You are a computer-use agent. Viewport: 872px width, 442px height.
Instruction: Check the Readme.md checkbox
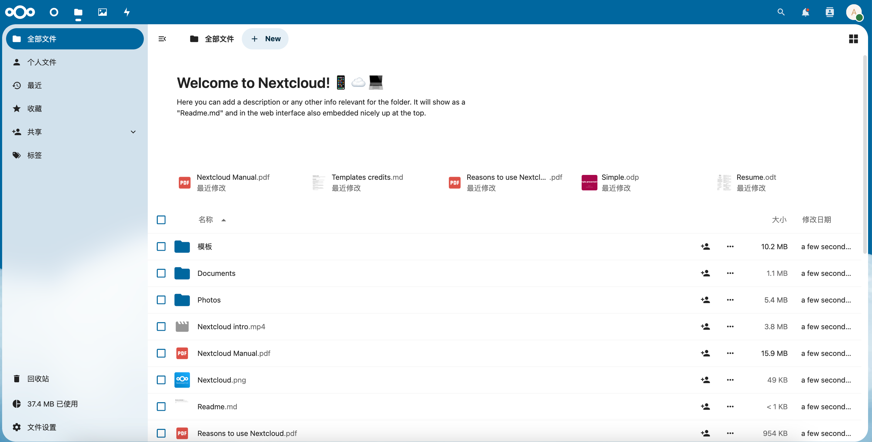(x=161, y=407)
